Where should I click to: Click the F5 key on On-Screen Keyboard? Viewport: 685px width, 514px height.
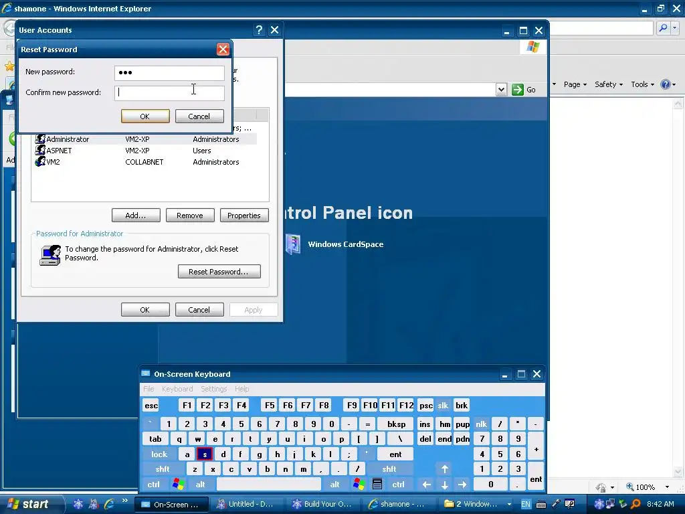tap(270, 405)
